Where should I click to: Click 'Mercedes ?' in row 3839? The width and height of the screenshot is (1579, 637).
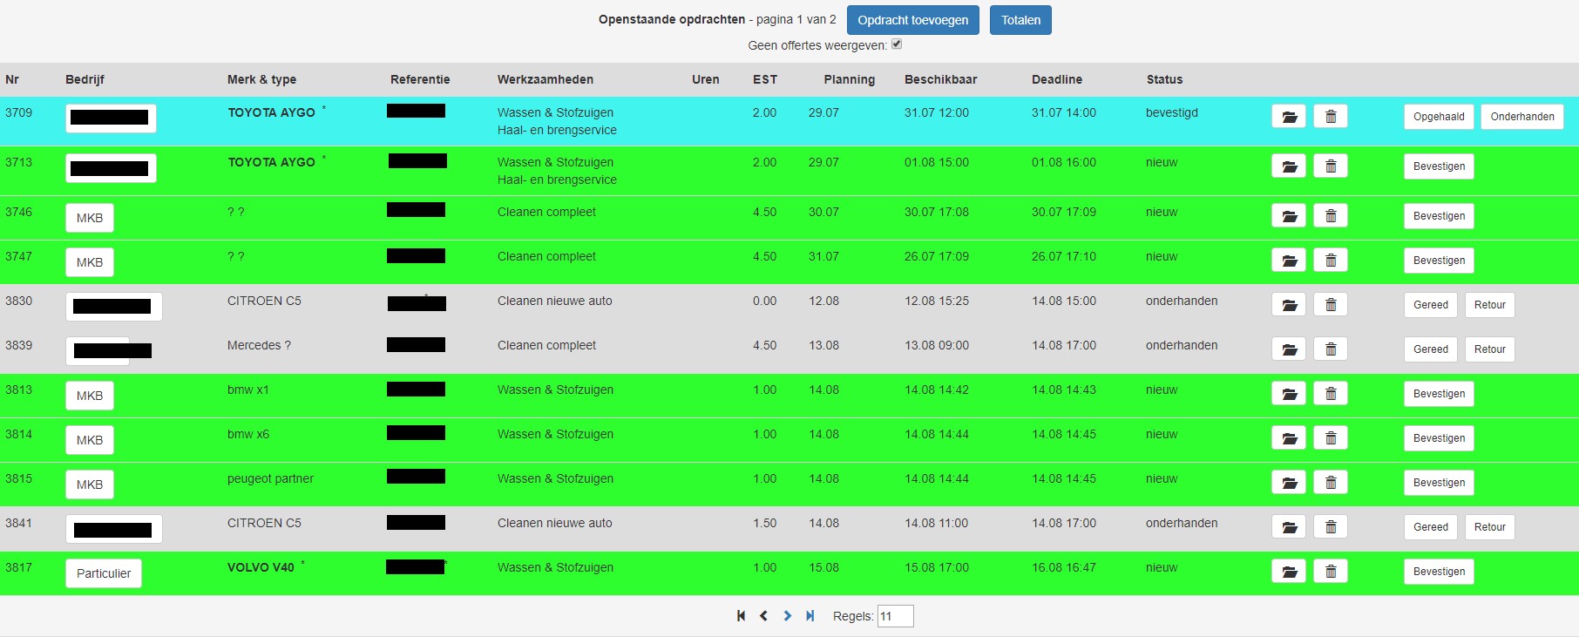coord(259,345)
